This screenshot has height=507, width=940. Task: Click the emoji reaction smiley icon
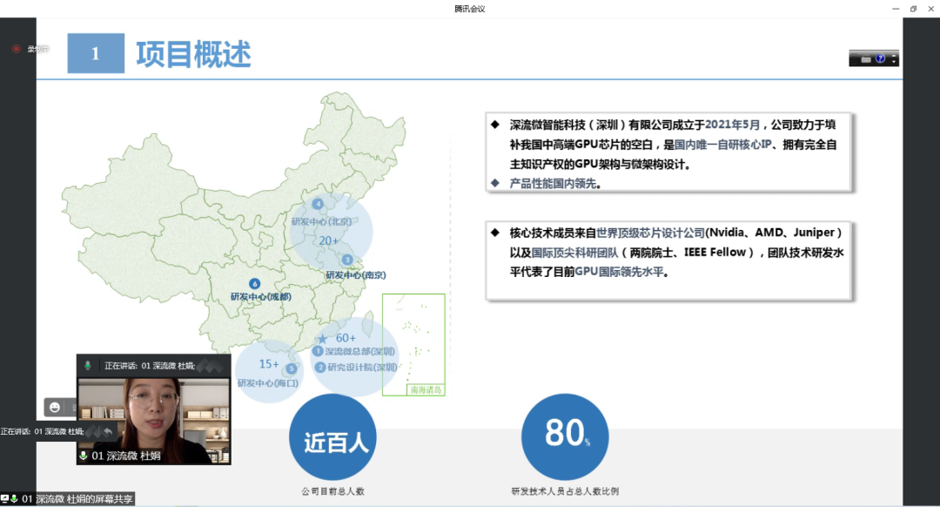click(56, 407)
